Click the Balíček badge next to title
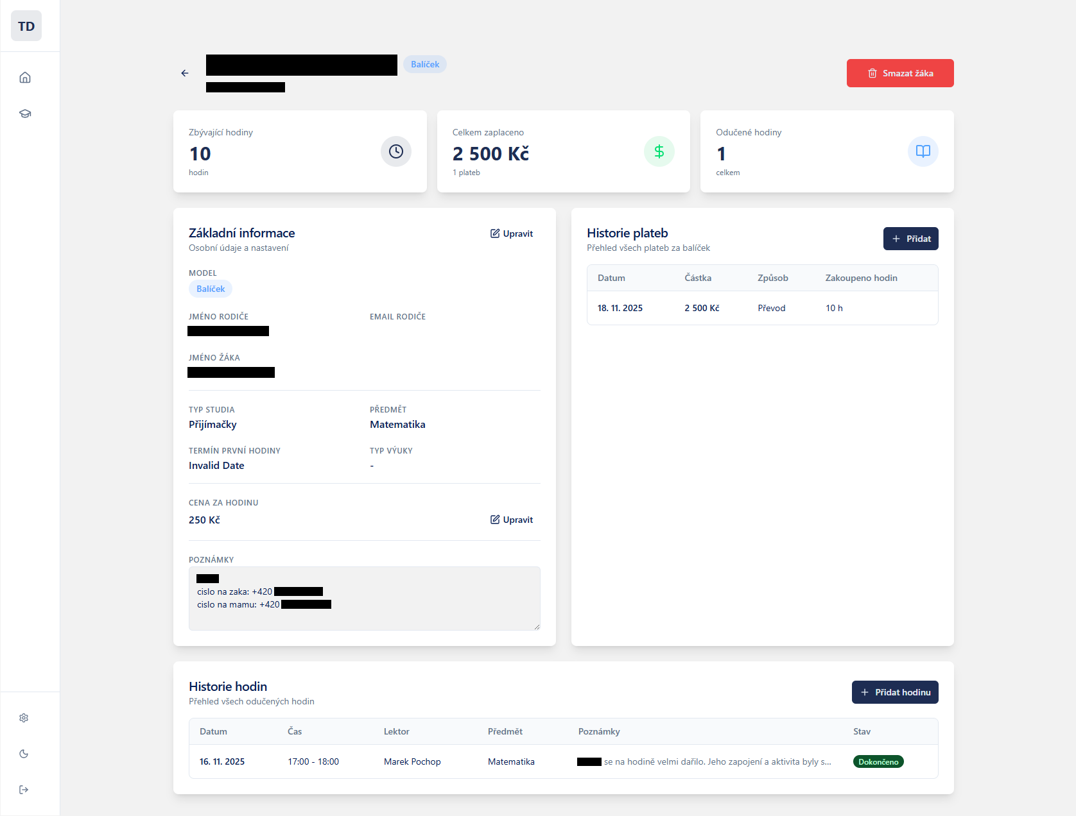1076x816 pixels. pos(425,64)
